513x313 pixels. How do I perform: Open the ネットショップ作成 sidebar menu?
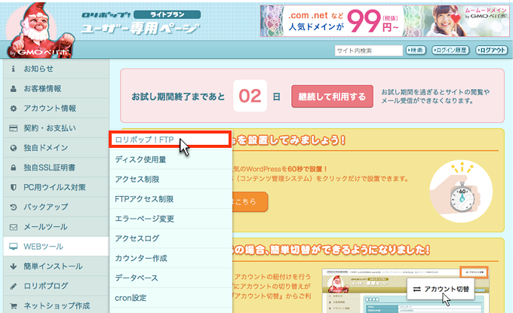tap(56, 305)
